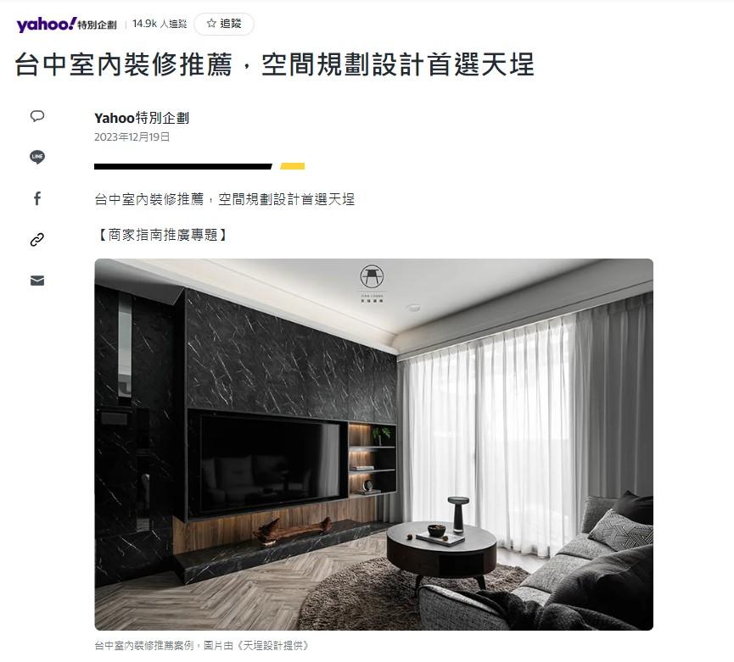
Task: Follow Yahoo特別企劃 with 追蹤 button
Action: point(224,24)
